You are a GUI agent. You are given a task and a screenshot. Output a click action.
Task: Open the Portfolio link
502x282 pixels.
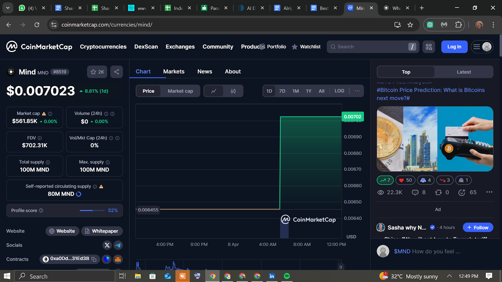[273, 47]
